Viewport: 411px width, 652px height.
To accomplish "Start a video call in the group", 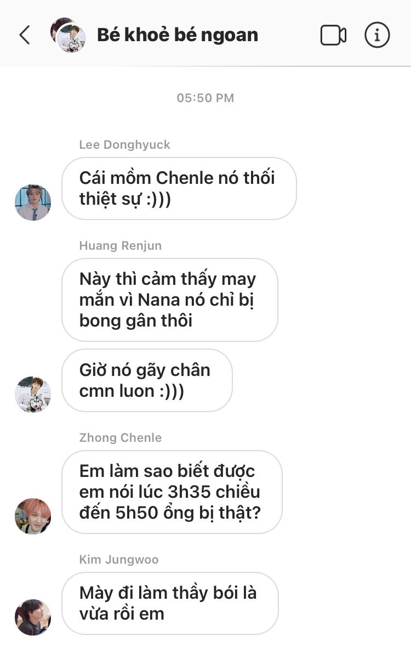I will pyautogui.click(x=333, y=35).
